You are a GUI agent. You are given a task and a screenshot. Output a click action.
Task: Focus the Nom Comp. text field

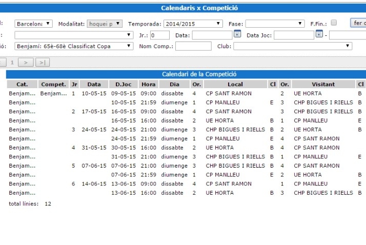click(193, 46)
